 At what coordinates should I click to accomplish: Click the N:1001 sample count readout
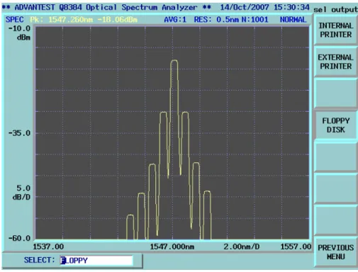point(254,20)
